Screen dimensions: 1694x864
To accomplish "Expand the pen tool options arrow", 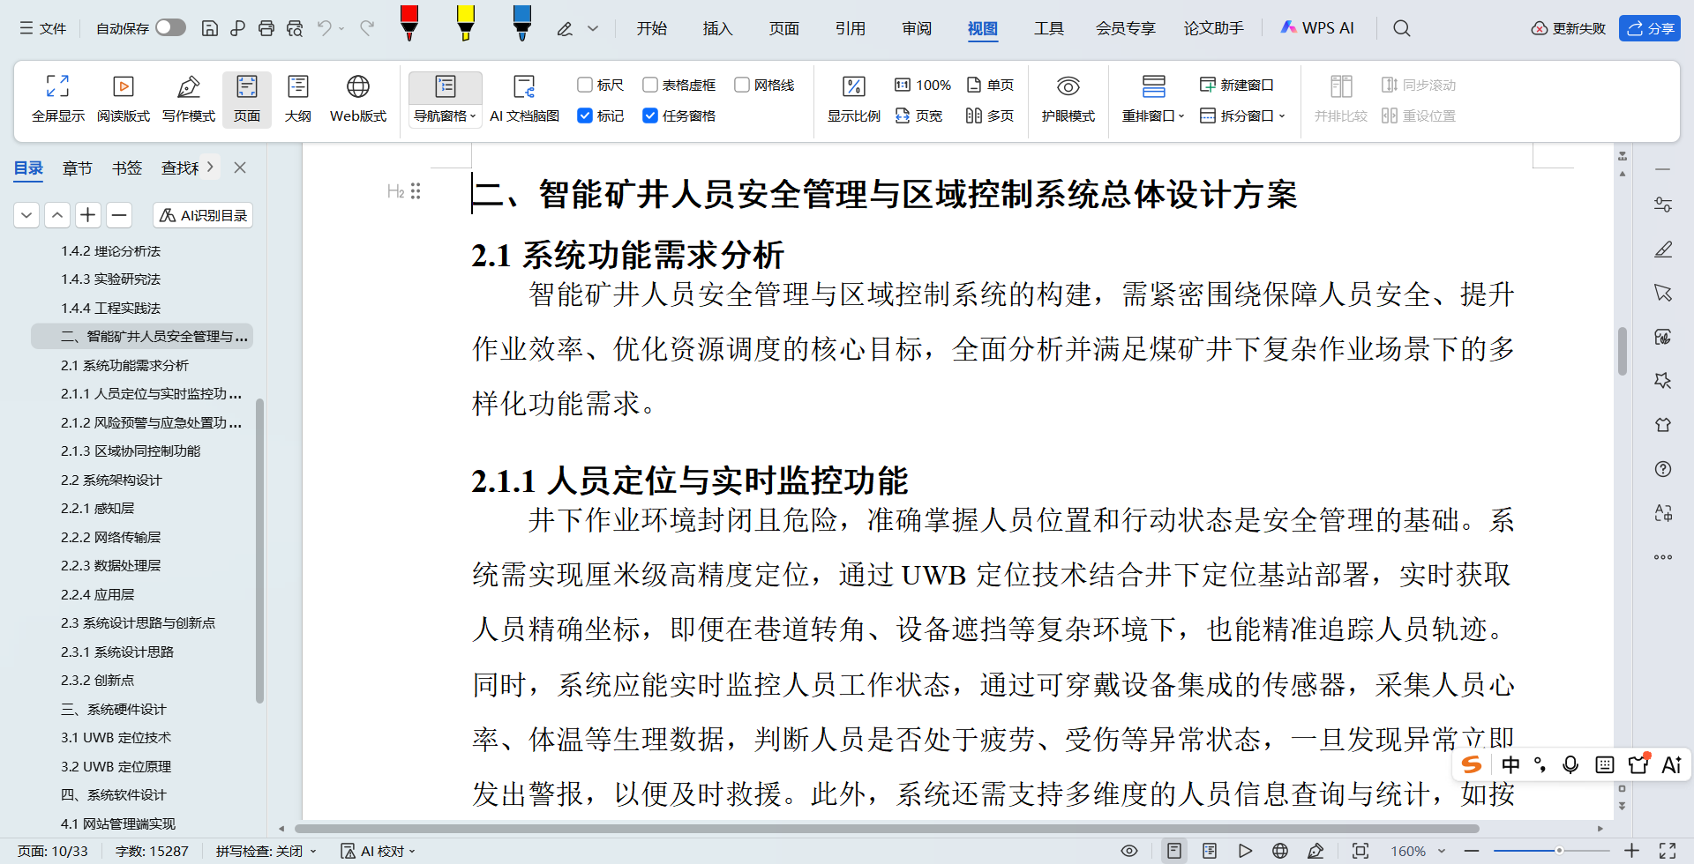I will [x=593, y=28].
